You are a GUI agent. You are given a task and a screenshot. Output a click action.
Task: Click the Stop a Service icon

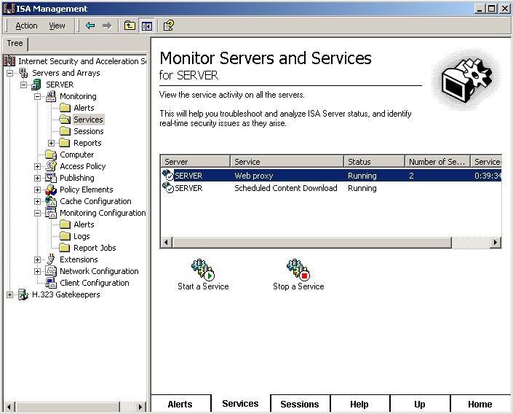coord(298,270)
